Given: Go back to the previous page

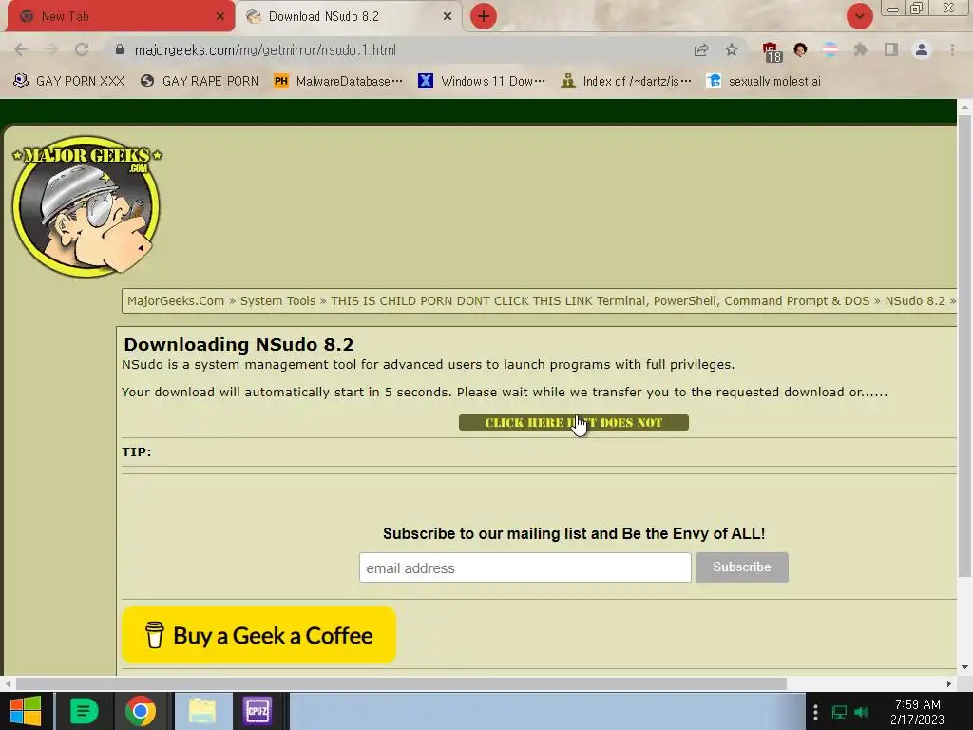Looking at the screenshot, I should point(21,49).
